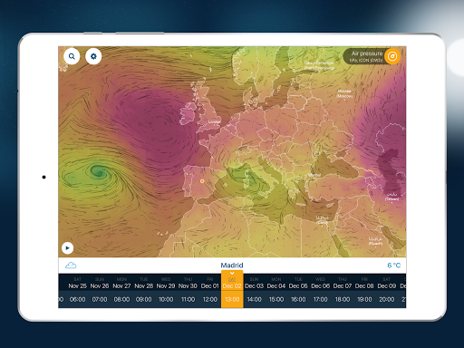
Task: Start animation with the play button
Action: coord(67,248)
